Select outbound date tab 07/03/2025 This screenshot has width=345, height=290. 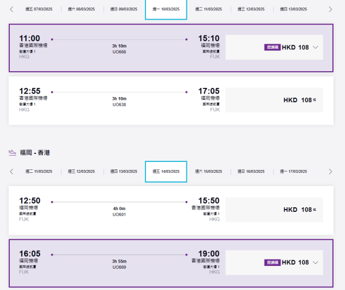point(39,9)
